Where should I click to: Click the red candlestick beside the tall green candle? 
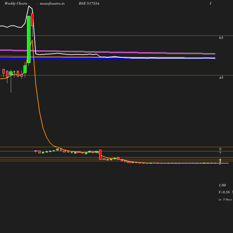[x=32, y=20]
